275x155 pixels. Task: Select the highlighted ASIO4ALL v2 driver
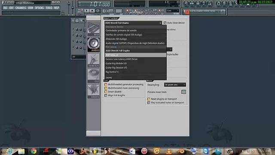tap(136, 55)
